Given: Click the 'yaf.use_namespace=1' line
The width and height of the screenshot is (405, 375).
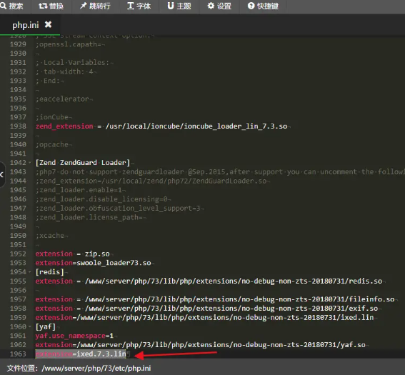Looking at the screenshot, I should [x=74, y=336].
